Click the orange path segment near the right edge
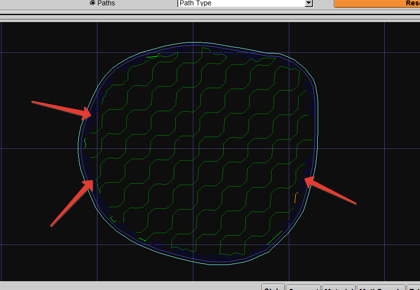This screenshot has width=420, height=290. [295, 198]
